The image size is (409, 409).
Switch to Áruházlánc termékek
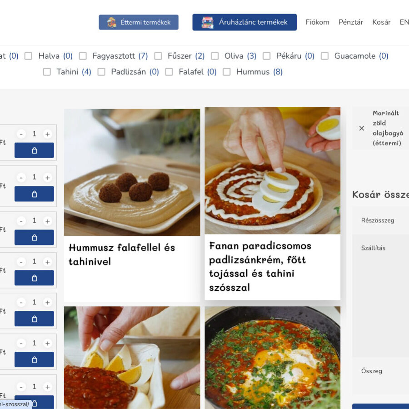[x=244, y=22]
